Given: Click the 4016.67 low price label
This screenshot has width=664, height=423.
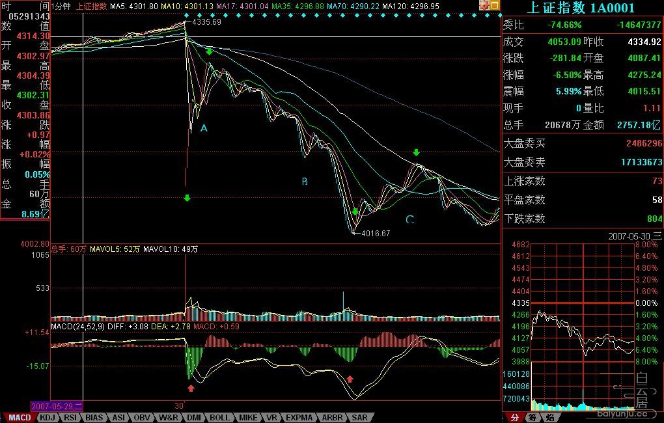Looking at the screenshot, I should (376, 234).
